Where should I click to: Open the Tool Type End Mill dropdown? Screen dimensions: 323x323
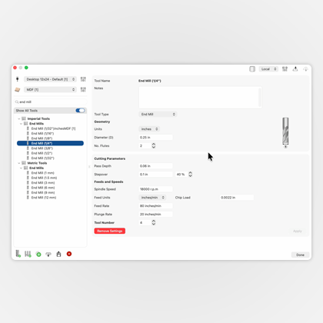tap(158, 114)
